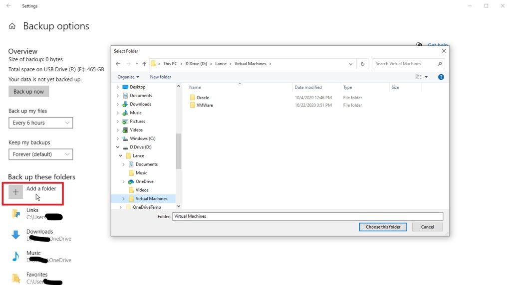Cancel the Select Folder dialog
Screen dimensions: 511x285
[427, 227]
